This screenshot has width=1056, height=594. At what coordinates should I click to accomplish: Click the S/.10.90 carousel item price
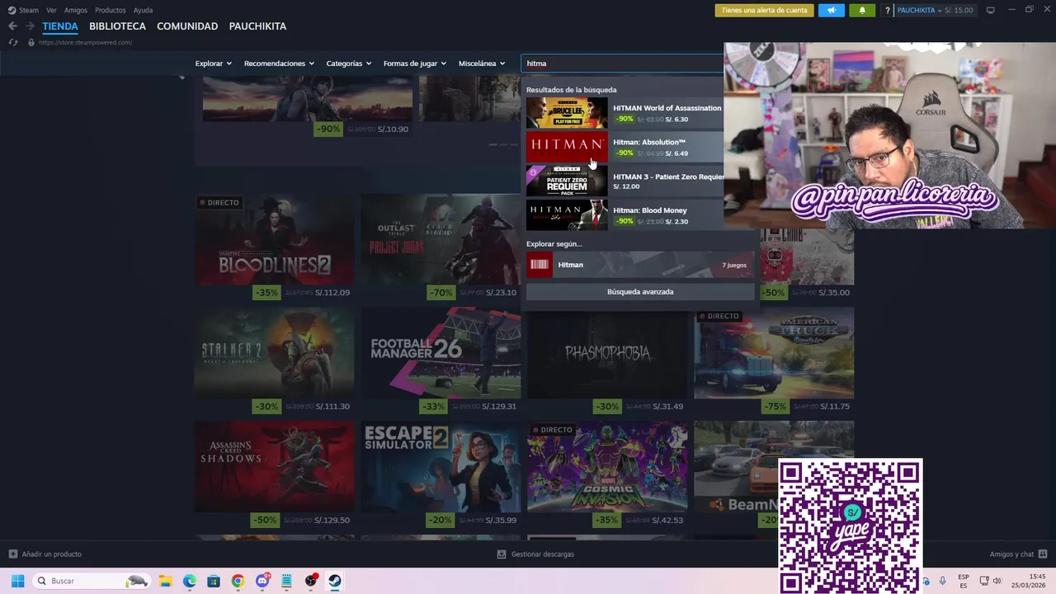(393, 130)
